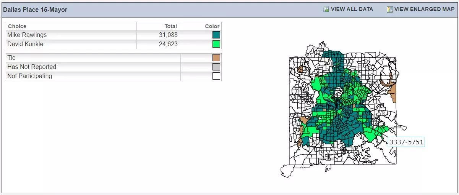Click the 24,623 vote total cell
The width and height of the screenshot is (459, 195).
[x=168, y=44]
